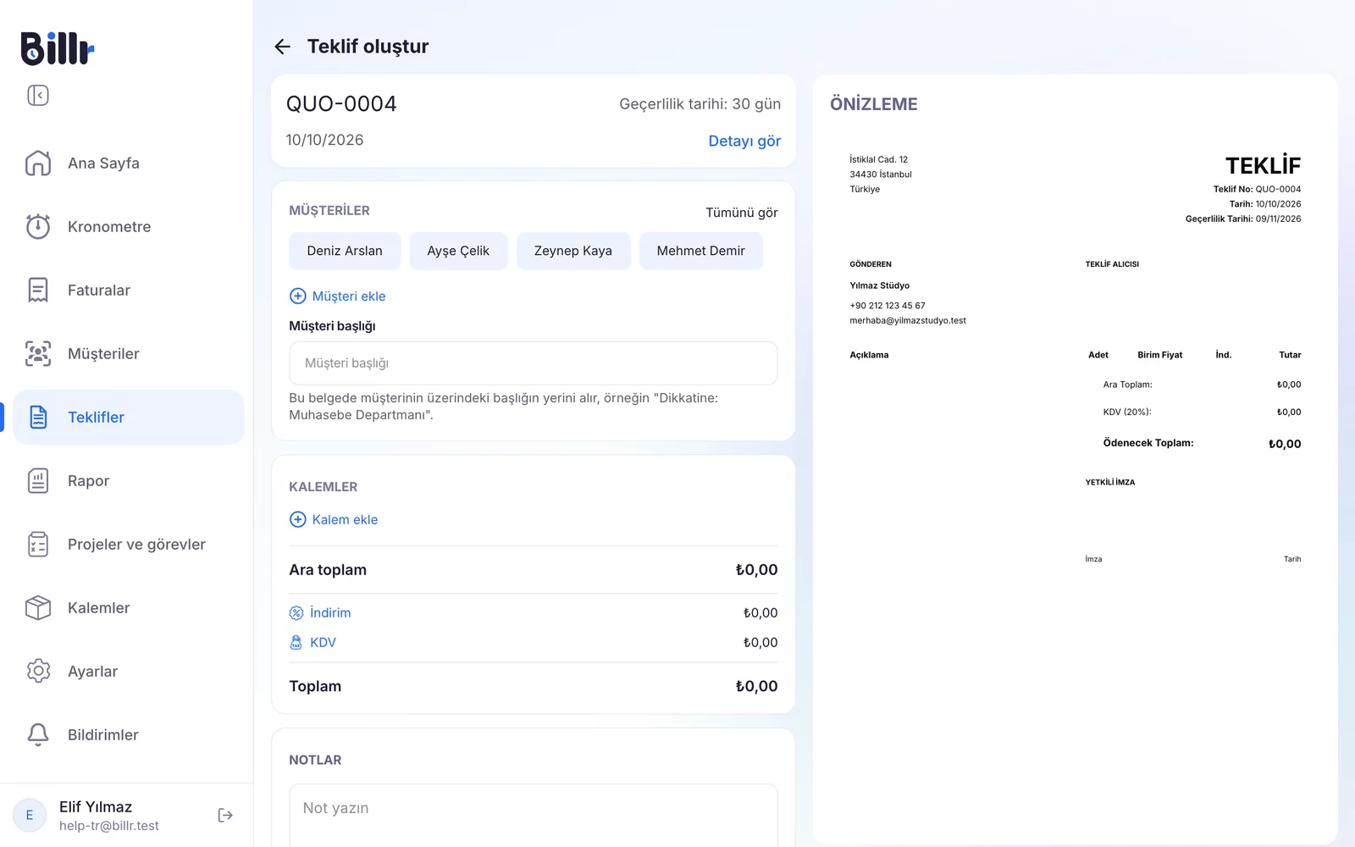The width and height of the screenshot is (1355, 847).
Task: Select the Ayşe Çelik customer chip
Action: pyautogui.click(x=458, y=251)
